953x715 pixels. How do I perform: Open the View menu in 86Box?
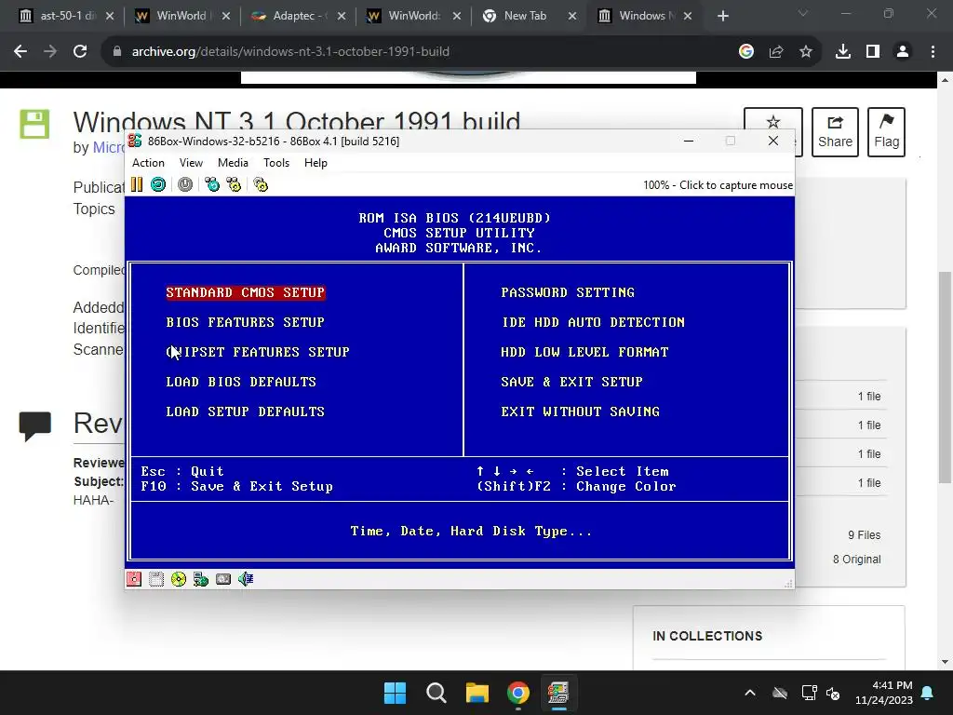191,162
